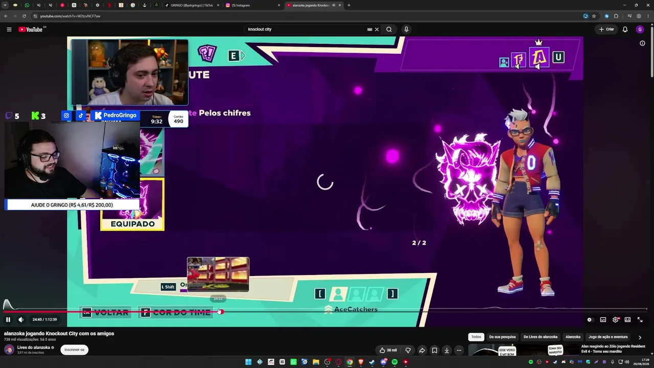Open the tab search dropdown arrow in the tab strip
Image resolution: width=654 pixels, height=368 pixels.
pyautogui.click(x=5, y=5)
